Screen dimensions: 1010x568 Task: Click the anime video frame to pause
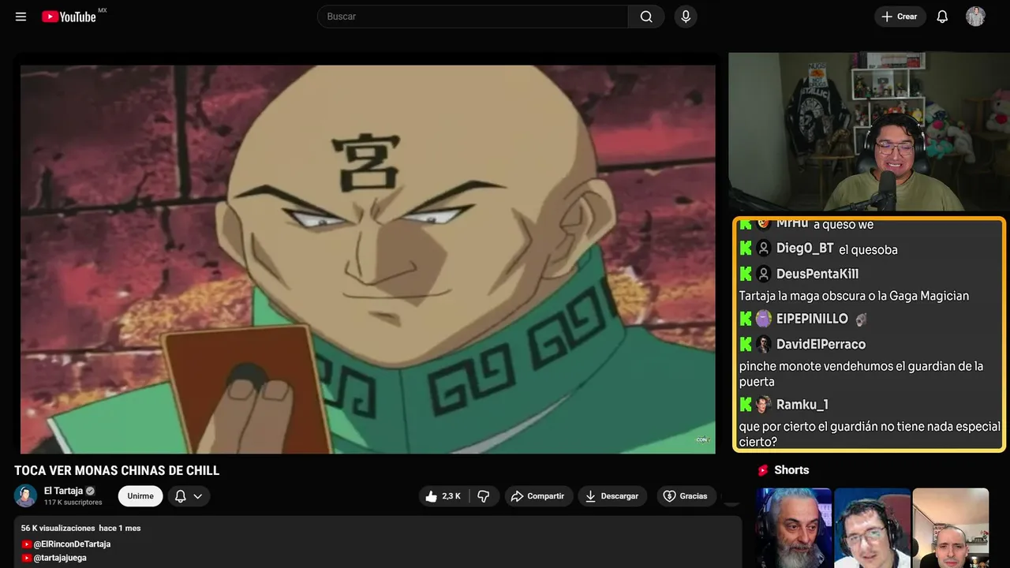[368, 259]
